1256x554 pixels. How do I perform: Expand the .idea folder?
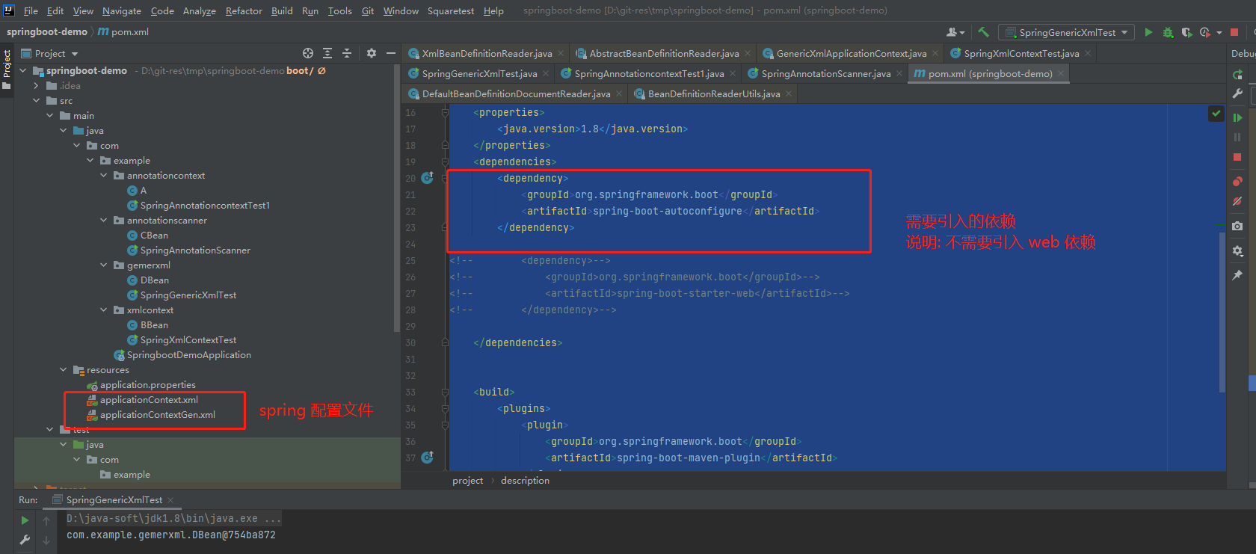tap(36, 85)
